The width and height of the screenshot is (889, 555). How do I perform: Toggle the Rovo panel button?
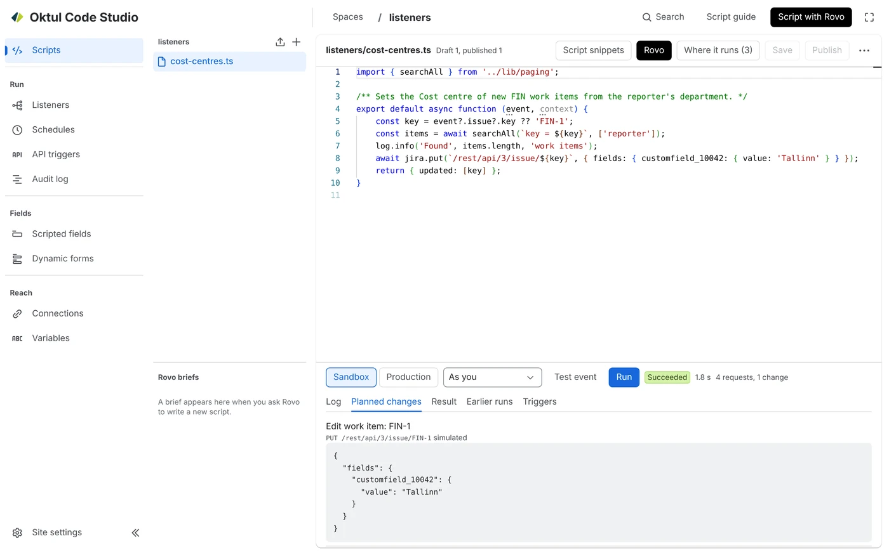[x=654, y=50]
